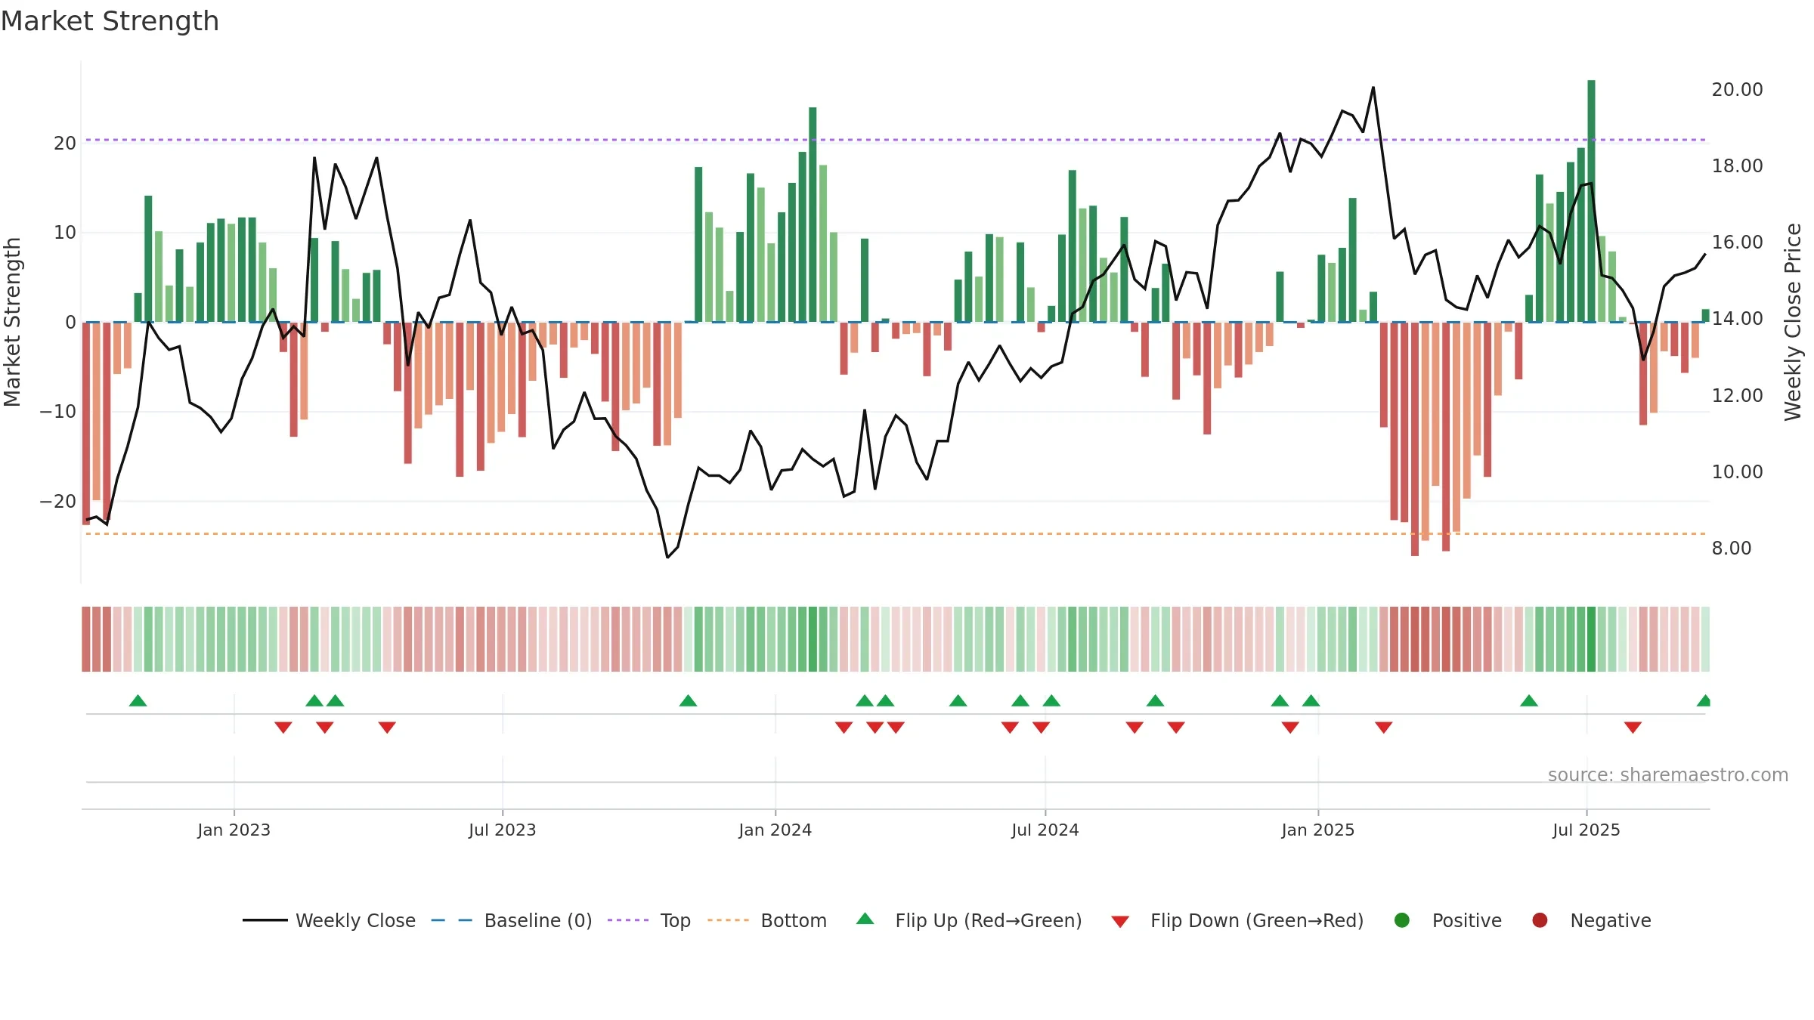Image resolution: width=1814 pixels, height=1020 pixels.
Task: Click the 18.00 price axis label
Action: point(1738,165)
